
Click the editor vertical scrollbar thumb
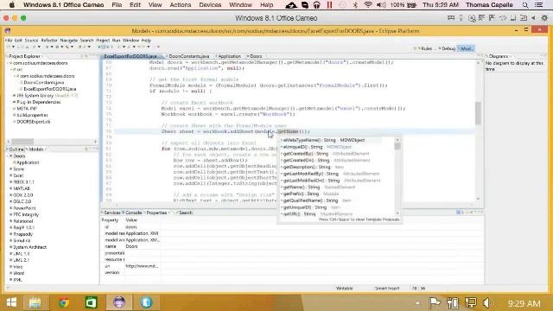(478, 113)
